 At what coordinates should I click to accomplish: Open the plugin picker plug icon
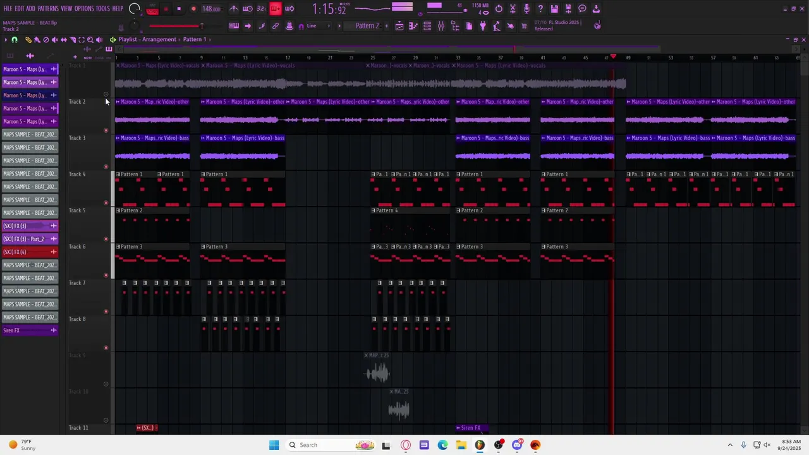(x=483, y=26)
